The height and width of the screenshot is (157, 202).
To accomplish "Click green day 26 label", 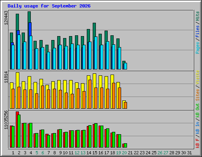I will coord(160,153).
